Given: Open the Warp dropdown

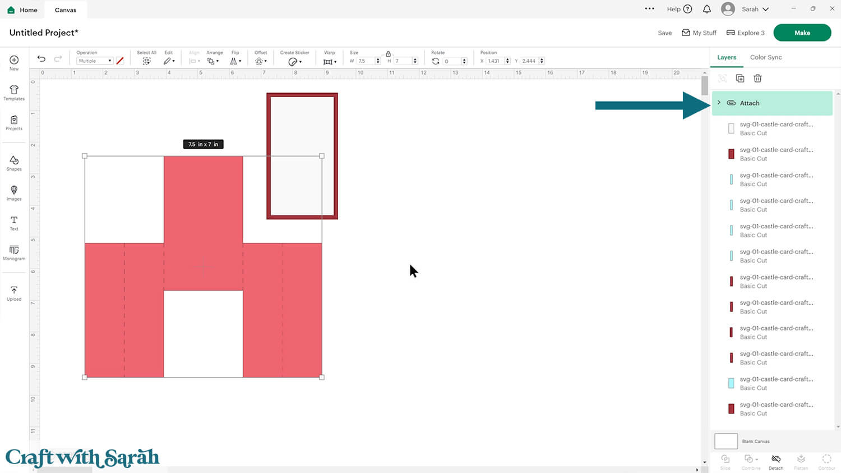Looking at the screenshot, I should pyautogui.click(x=330, y=61).
